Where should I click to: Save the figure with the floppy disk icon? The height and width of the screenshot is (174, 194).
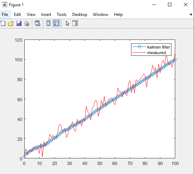pos(19,23)
